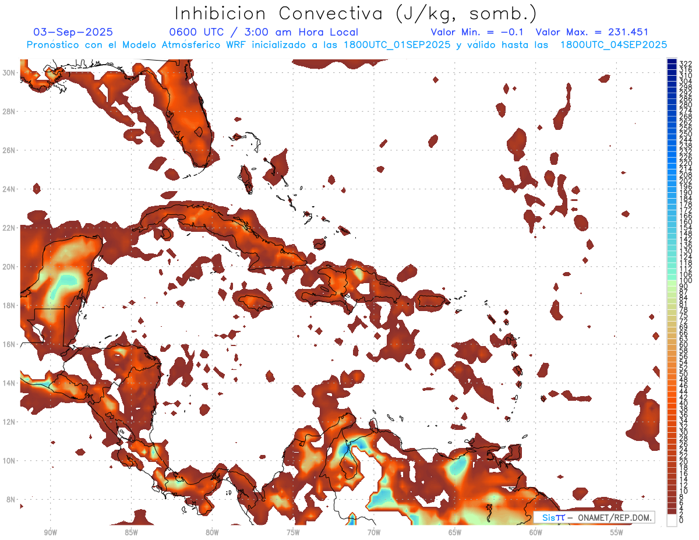Viewport: 699px width, 540px height.
Task: Click the '28N' latitude label
Action: coord(8,111)
